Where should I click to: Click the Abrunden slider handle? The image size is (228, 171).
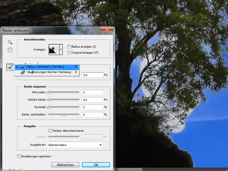49,92
